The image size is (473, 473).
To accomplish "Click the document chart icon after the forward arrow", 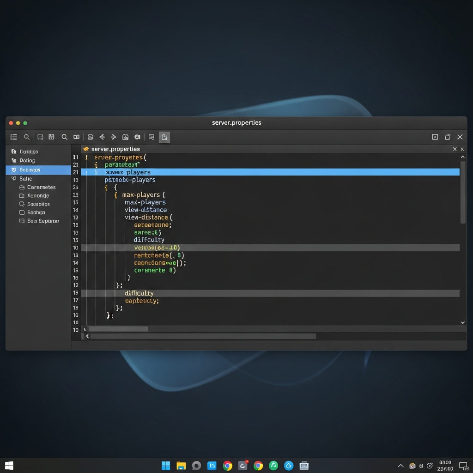I will pyautogui.click(x=126, y=137).
